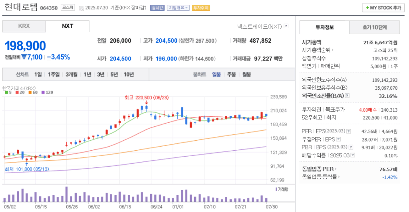
Task: Click the 거래량 487,852 value
Action: tap(260, 41)
